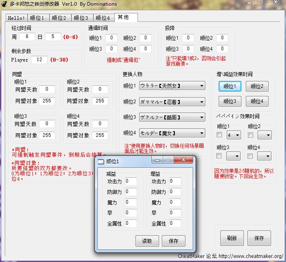Click the 减益 攻击力 field in dialog
The height and width of the screenshot is (262, 286).
[131, 181]
